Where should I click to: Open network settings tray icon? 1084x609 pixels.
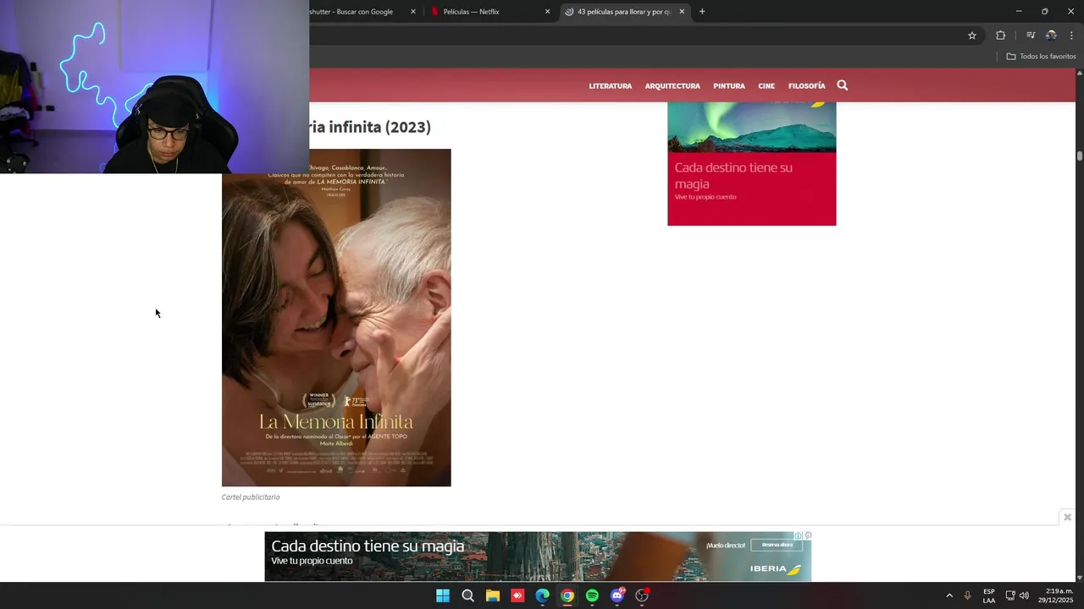point(1010,595)
